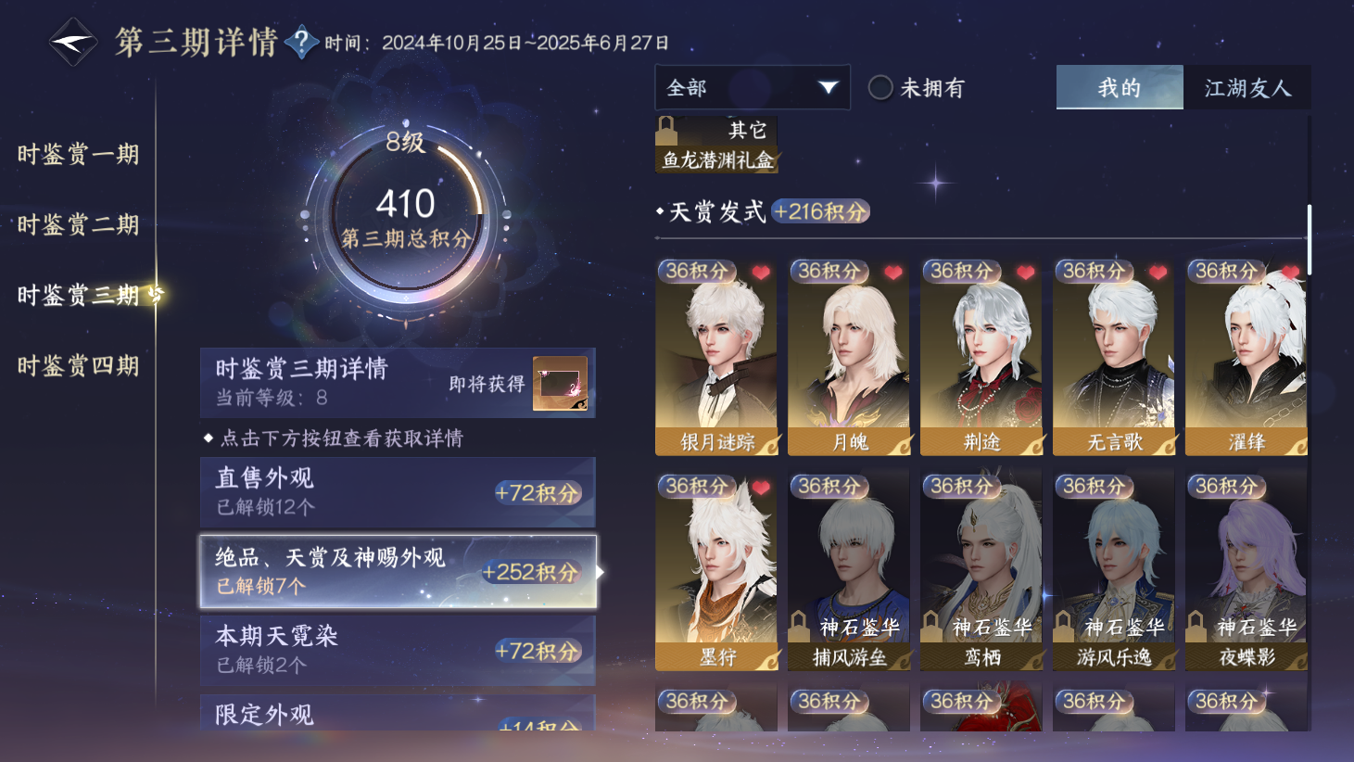This screenshot has width=1354, height=762.
Task: Click the heart icon on 月魄 card
Action: pyautogui.click(x=893, y=273)
